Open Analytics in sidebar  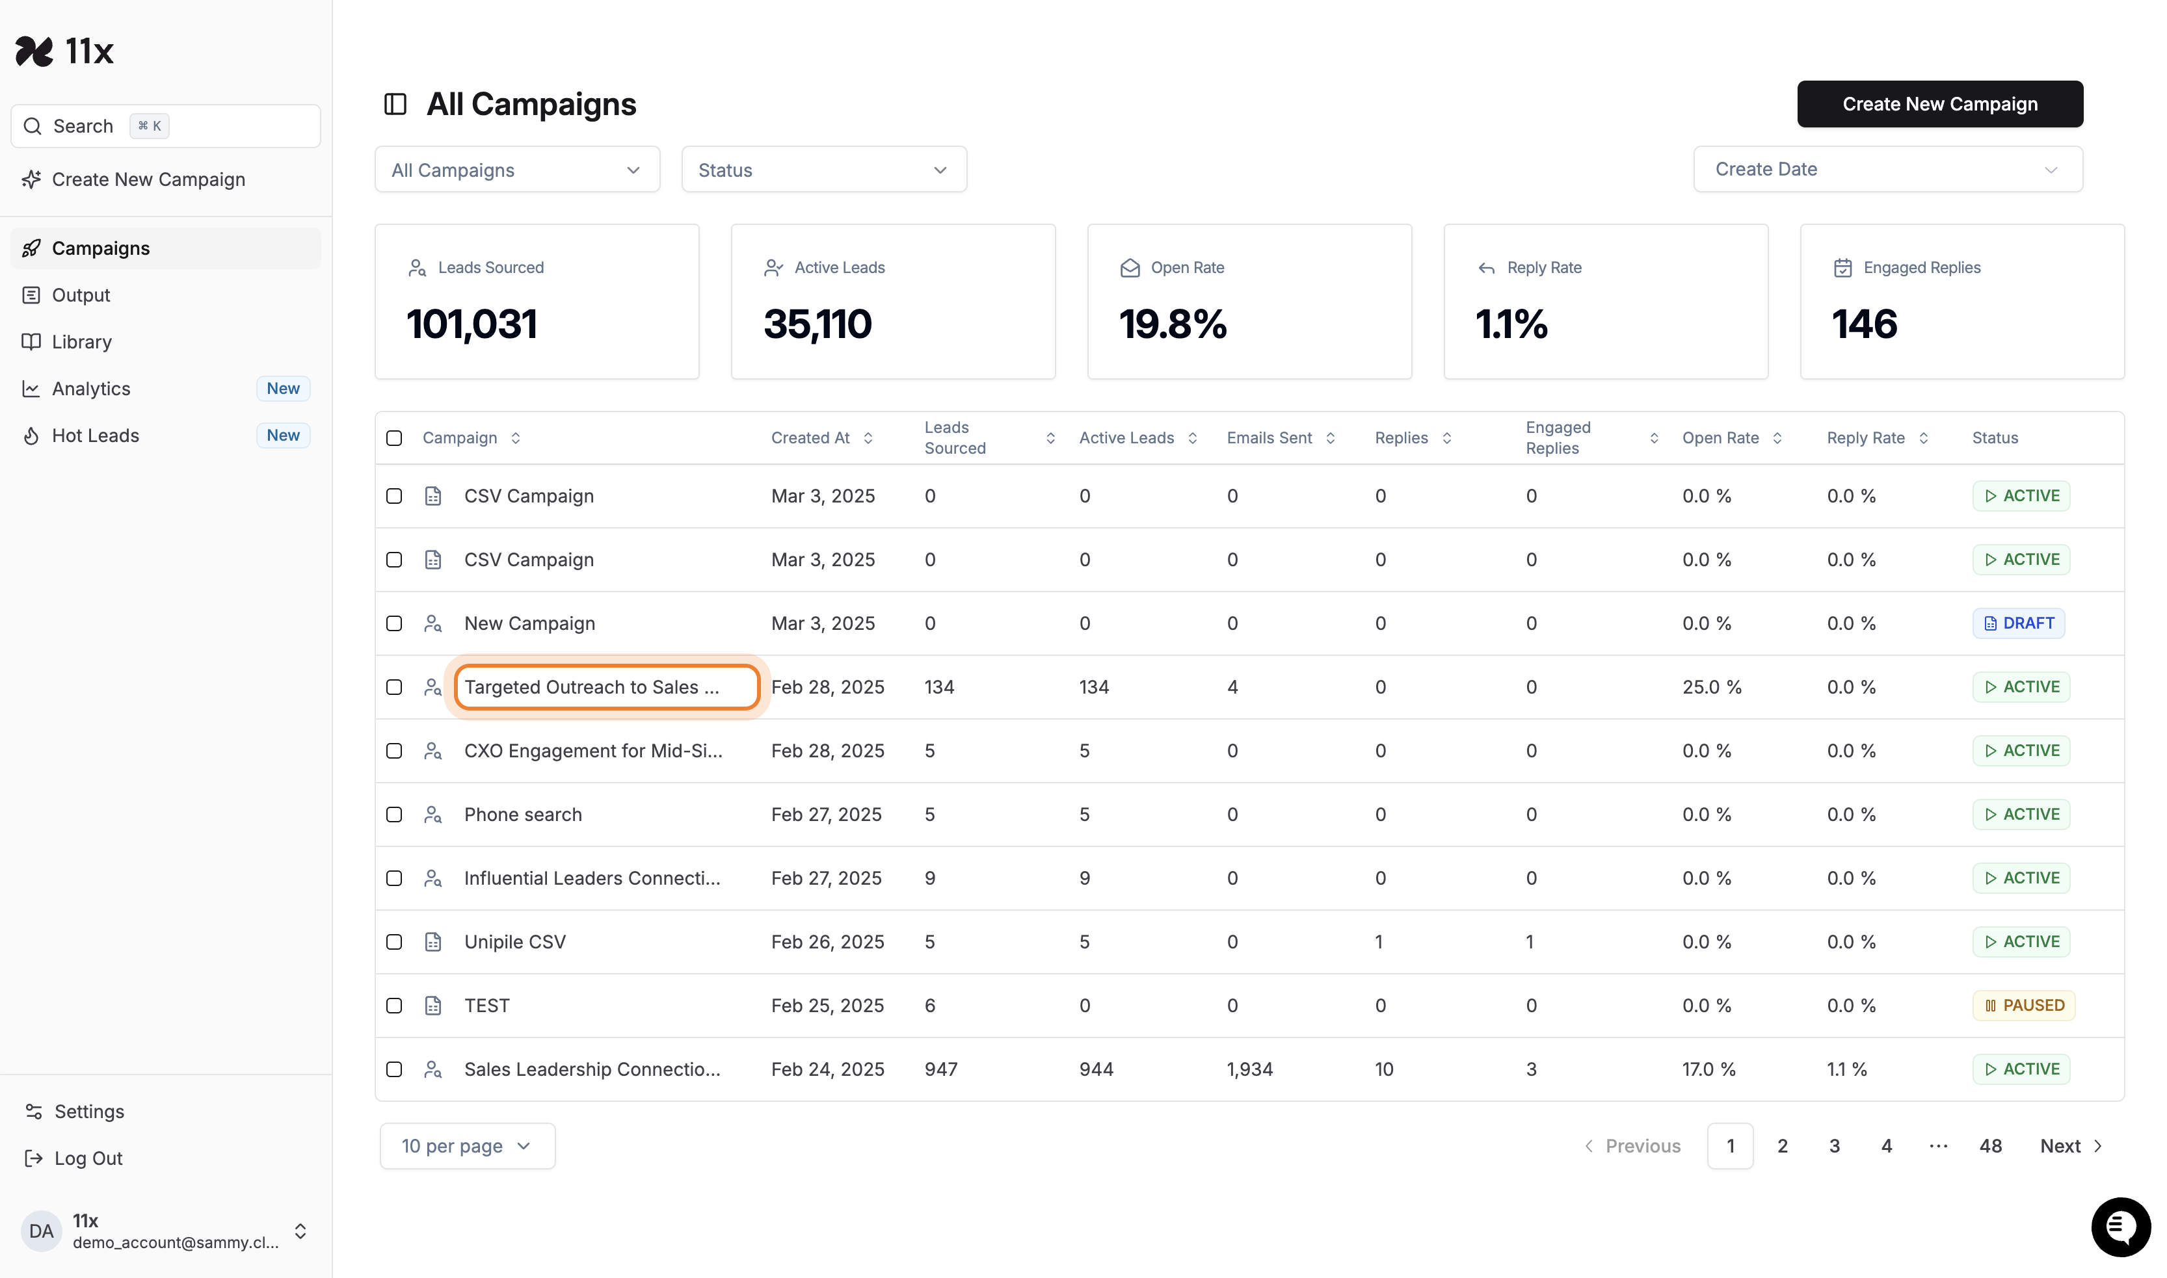[165, 389]
